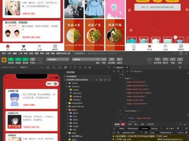Open the appservice context dropdown
The height and width of the screenshot is (141, 189).
coord(132,133)
